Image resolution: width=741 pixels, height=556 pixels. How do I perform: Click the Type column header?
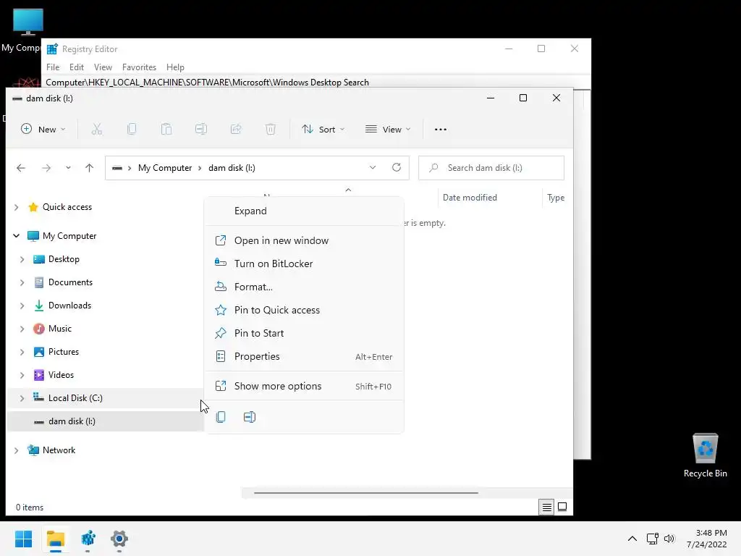click(556, 198)
